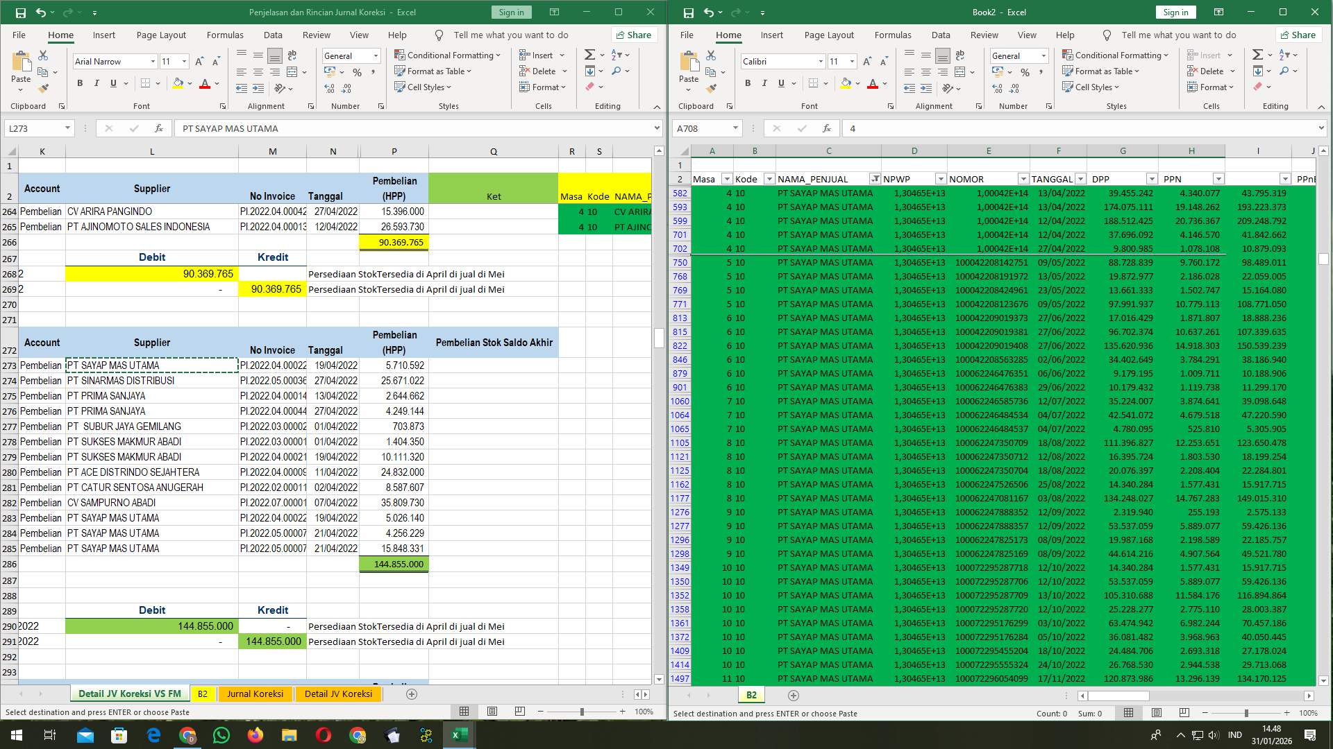Open the NAMA_PENJUAL column filter
The width and height of the screenshot is (1333, 749).
point(875,178)
